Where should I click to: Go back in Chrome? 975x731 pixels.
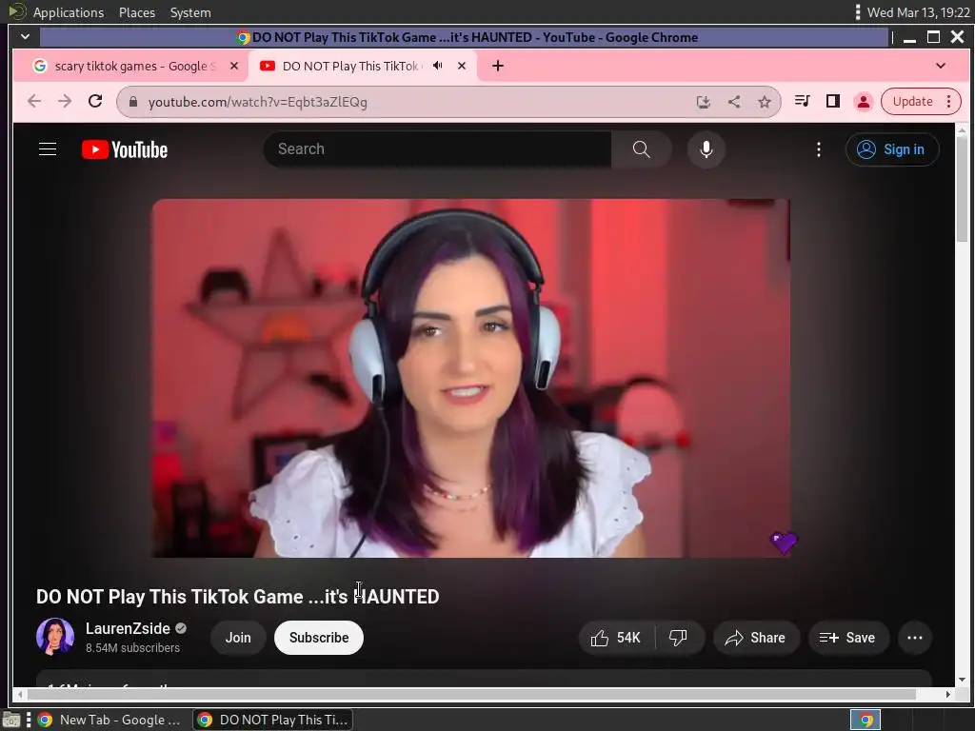point(34,101)
